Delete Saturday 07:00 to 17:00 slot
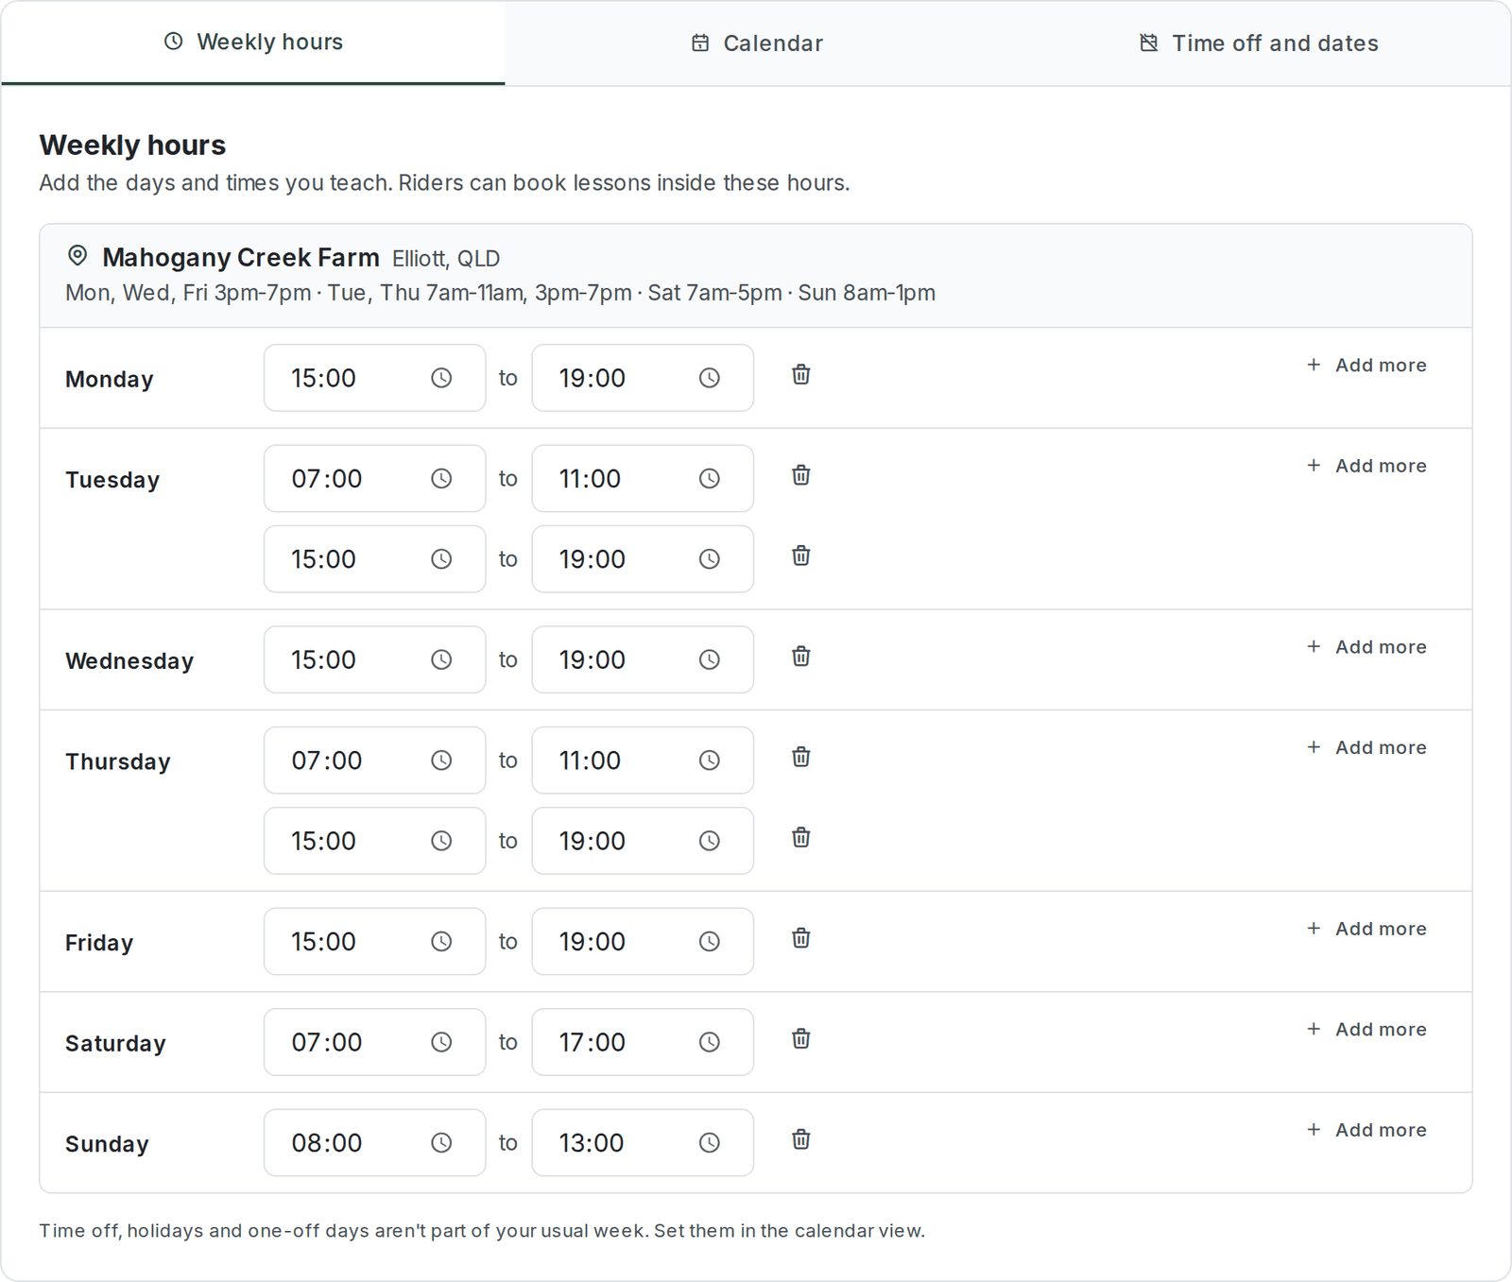This screenshot has height=1282, width=1512. click(x=800, y=1038)
